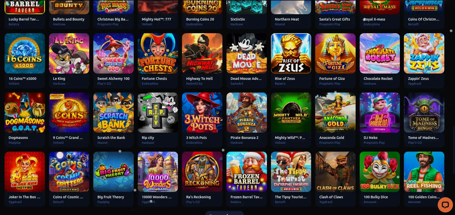Image resolution: width=455 pixels, height=215 pixels.
Task: Open the Joker In The Box thumbnail
Action: [25, 172]
